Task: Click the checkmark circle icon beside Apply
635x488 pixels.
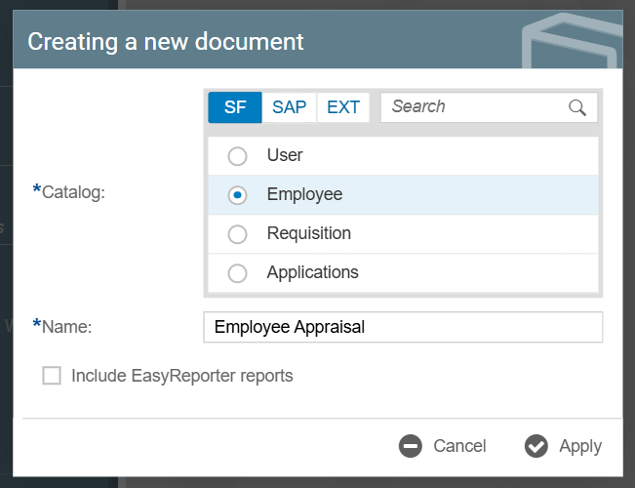Action: (536, 446)
